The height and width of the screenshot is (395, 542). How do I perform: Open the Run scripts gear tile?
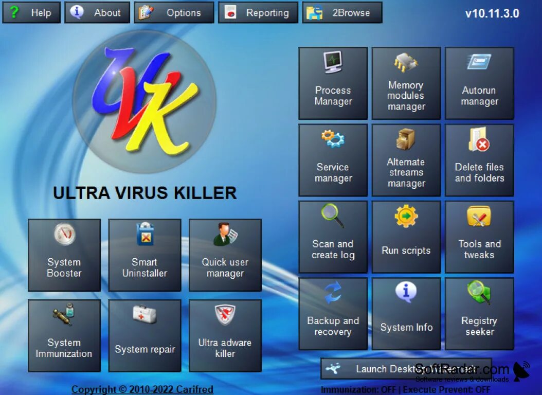click(406, 237)
